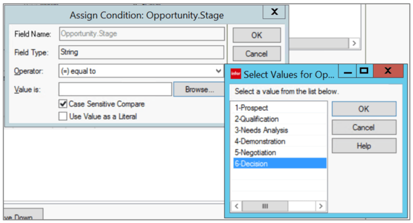Minimize the Select Values window

tap(348, 71)
